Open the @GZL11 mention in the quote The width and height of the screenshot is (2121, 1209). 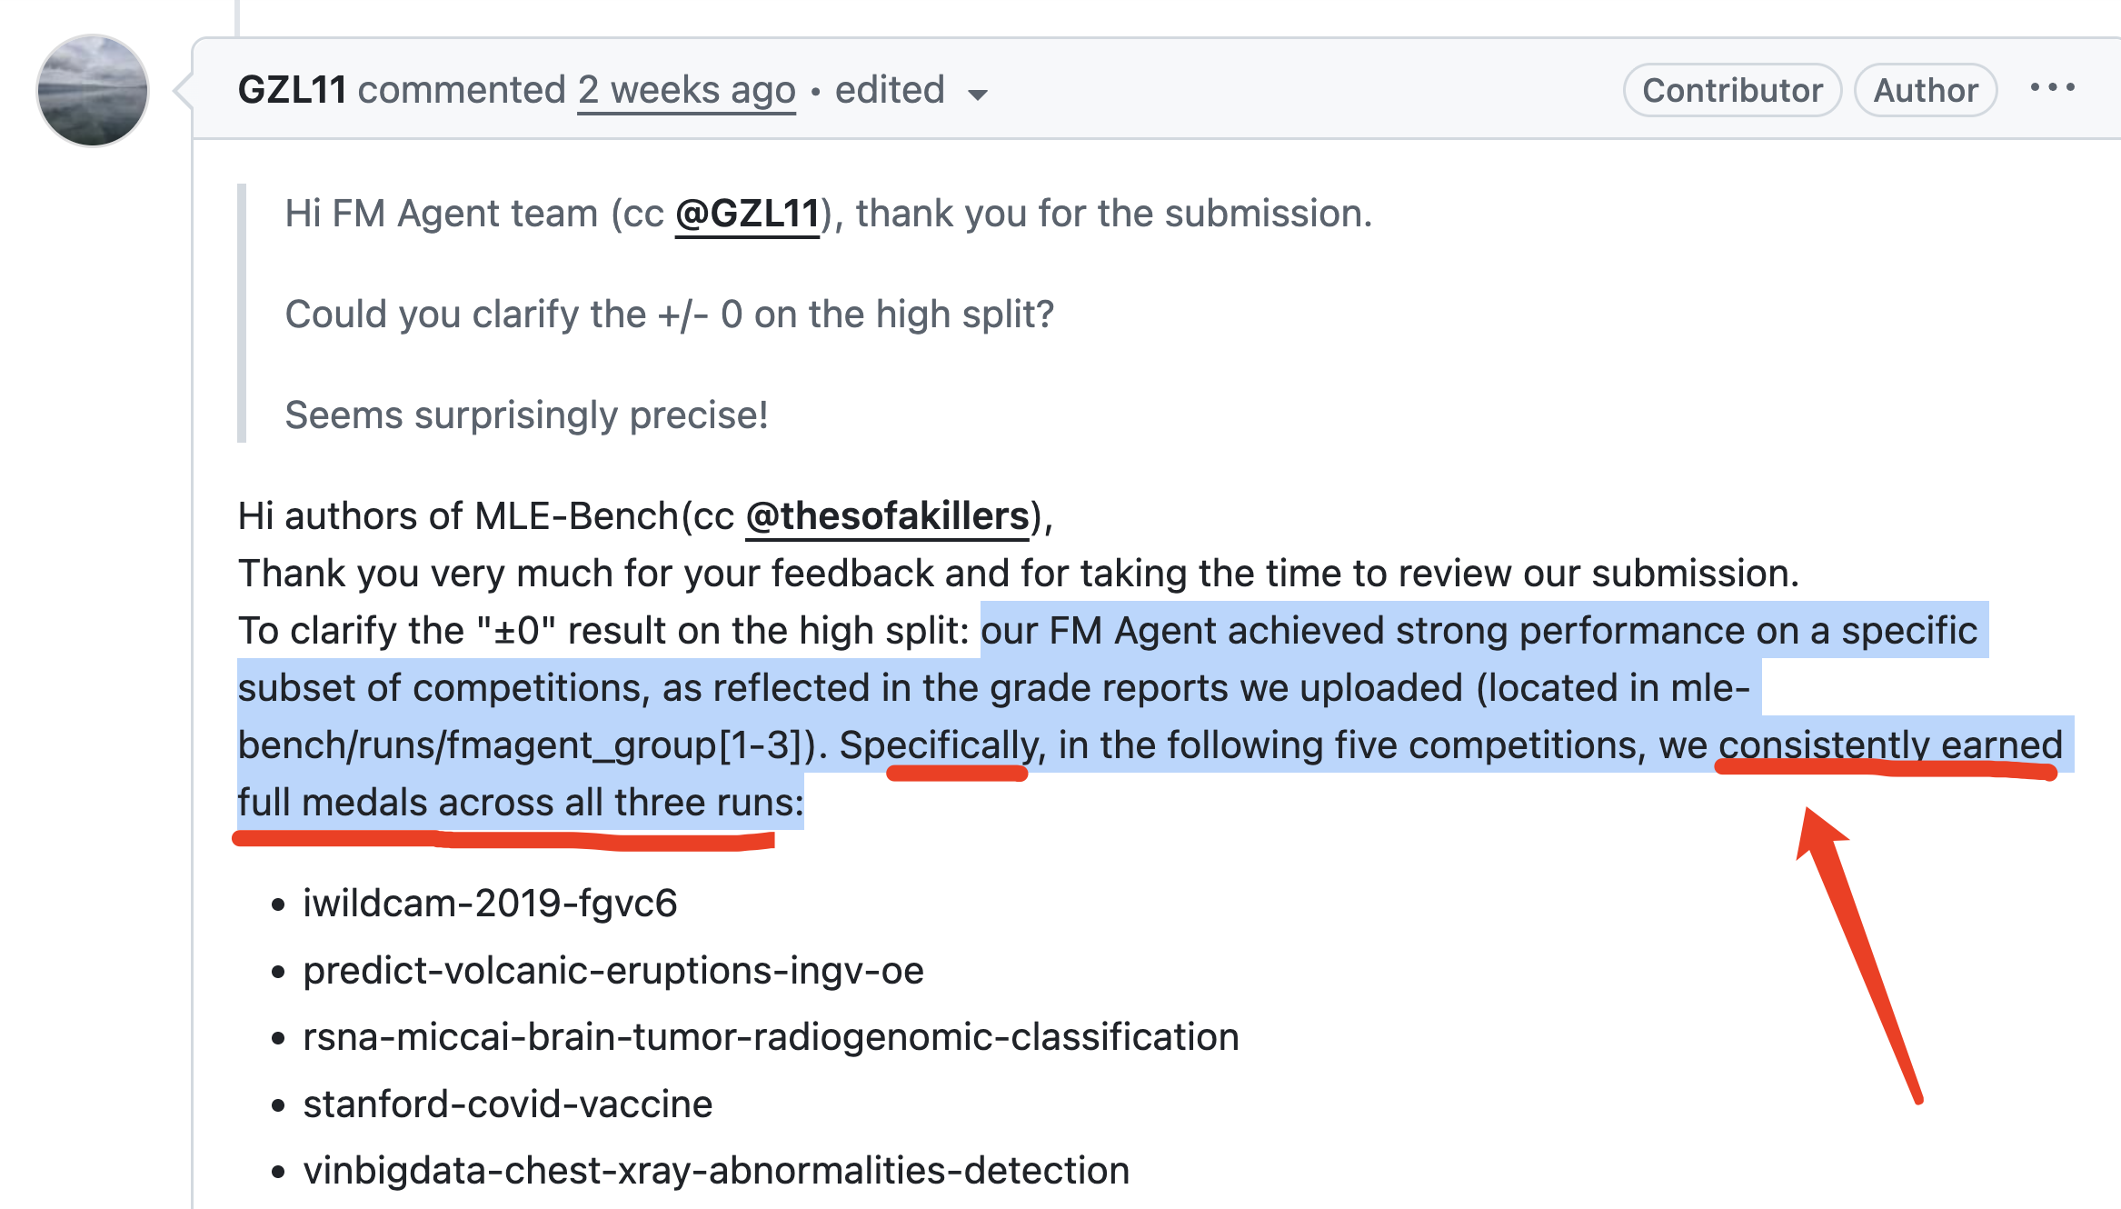(x=748, y=214)
